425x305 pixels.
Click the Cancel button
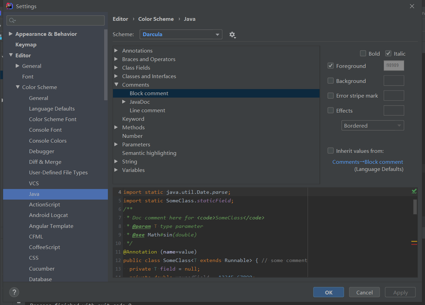click(365, 292)
